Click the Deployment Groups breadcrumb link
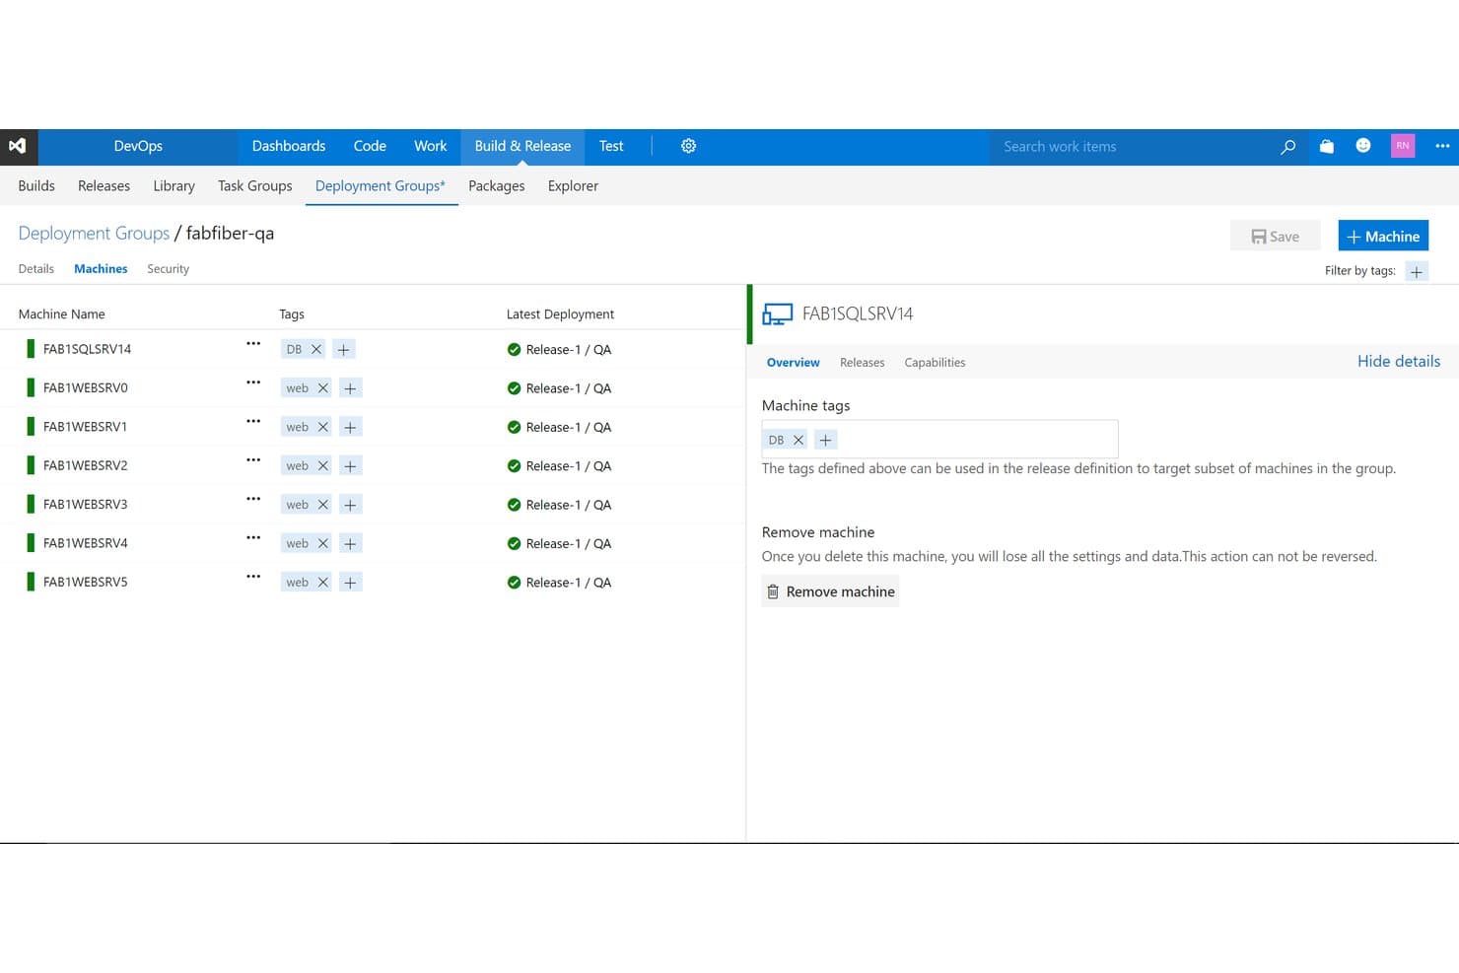1459x973 pixels. [94, 233]
